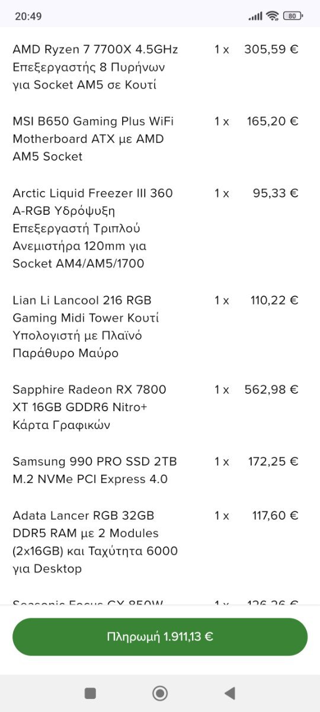This screenshot has width=320, height=712.
Task: Open the AMD Ryzen 7 7700X product
Action: [x=95, y=67]
